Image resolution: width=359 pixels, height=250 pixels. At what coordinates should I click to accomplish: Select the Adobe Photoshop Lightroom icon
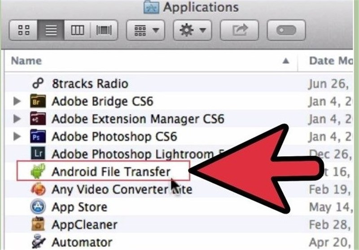[x=38, y=154]
